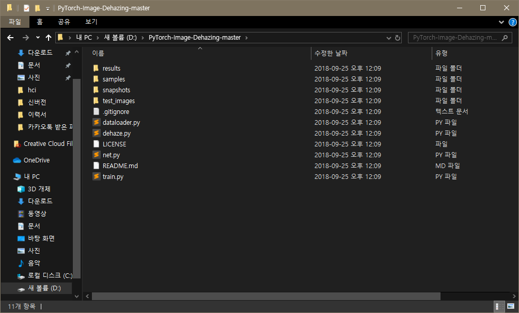The height and width of the screenshot is (313, 519).
Task: Expand the chevron after 새 볼륨 (D:) in path
Action: point(143,38)
